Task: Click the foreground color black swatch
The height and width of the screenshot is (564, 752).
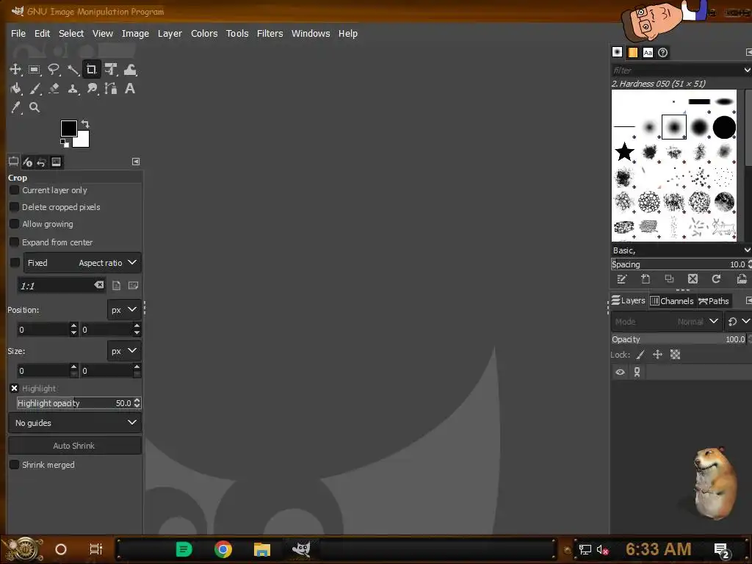Action: [x=68, y=128]
